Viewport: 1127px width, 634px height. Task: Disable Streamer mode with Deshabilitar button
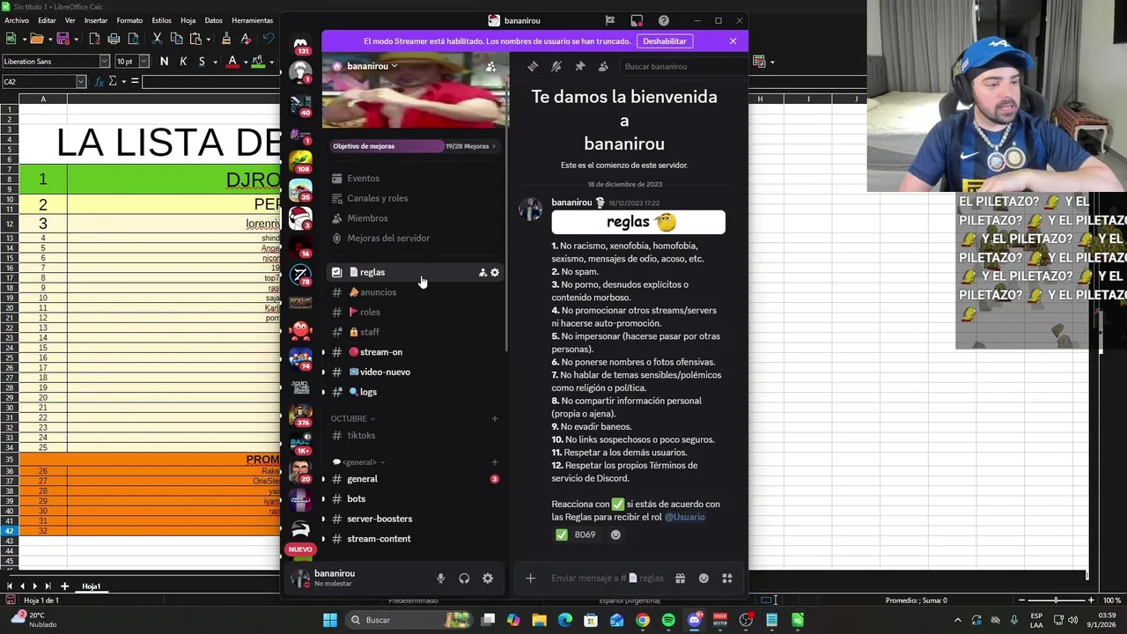click(x=665, y=41)
